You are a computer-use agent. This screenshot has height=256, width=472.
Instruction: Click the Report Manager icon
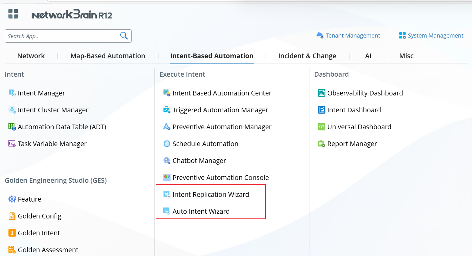click(x=321, y=144)
